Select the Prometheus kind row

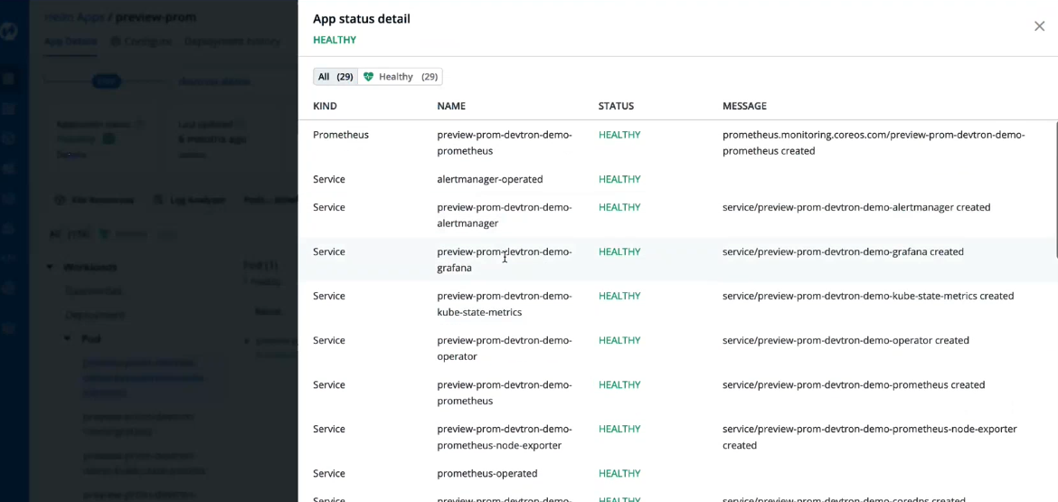(341, 135)
